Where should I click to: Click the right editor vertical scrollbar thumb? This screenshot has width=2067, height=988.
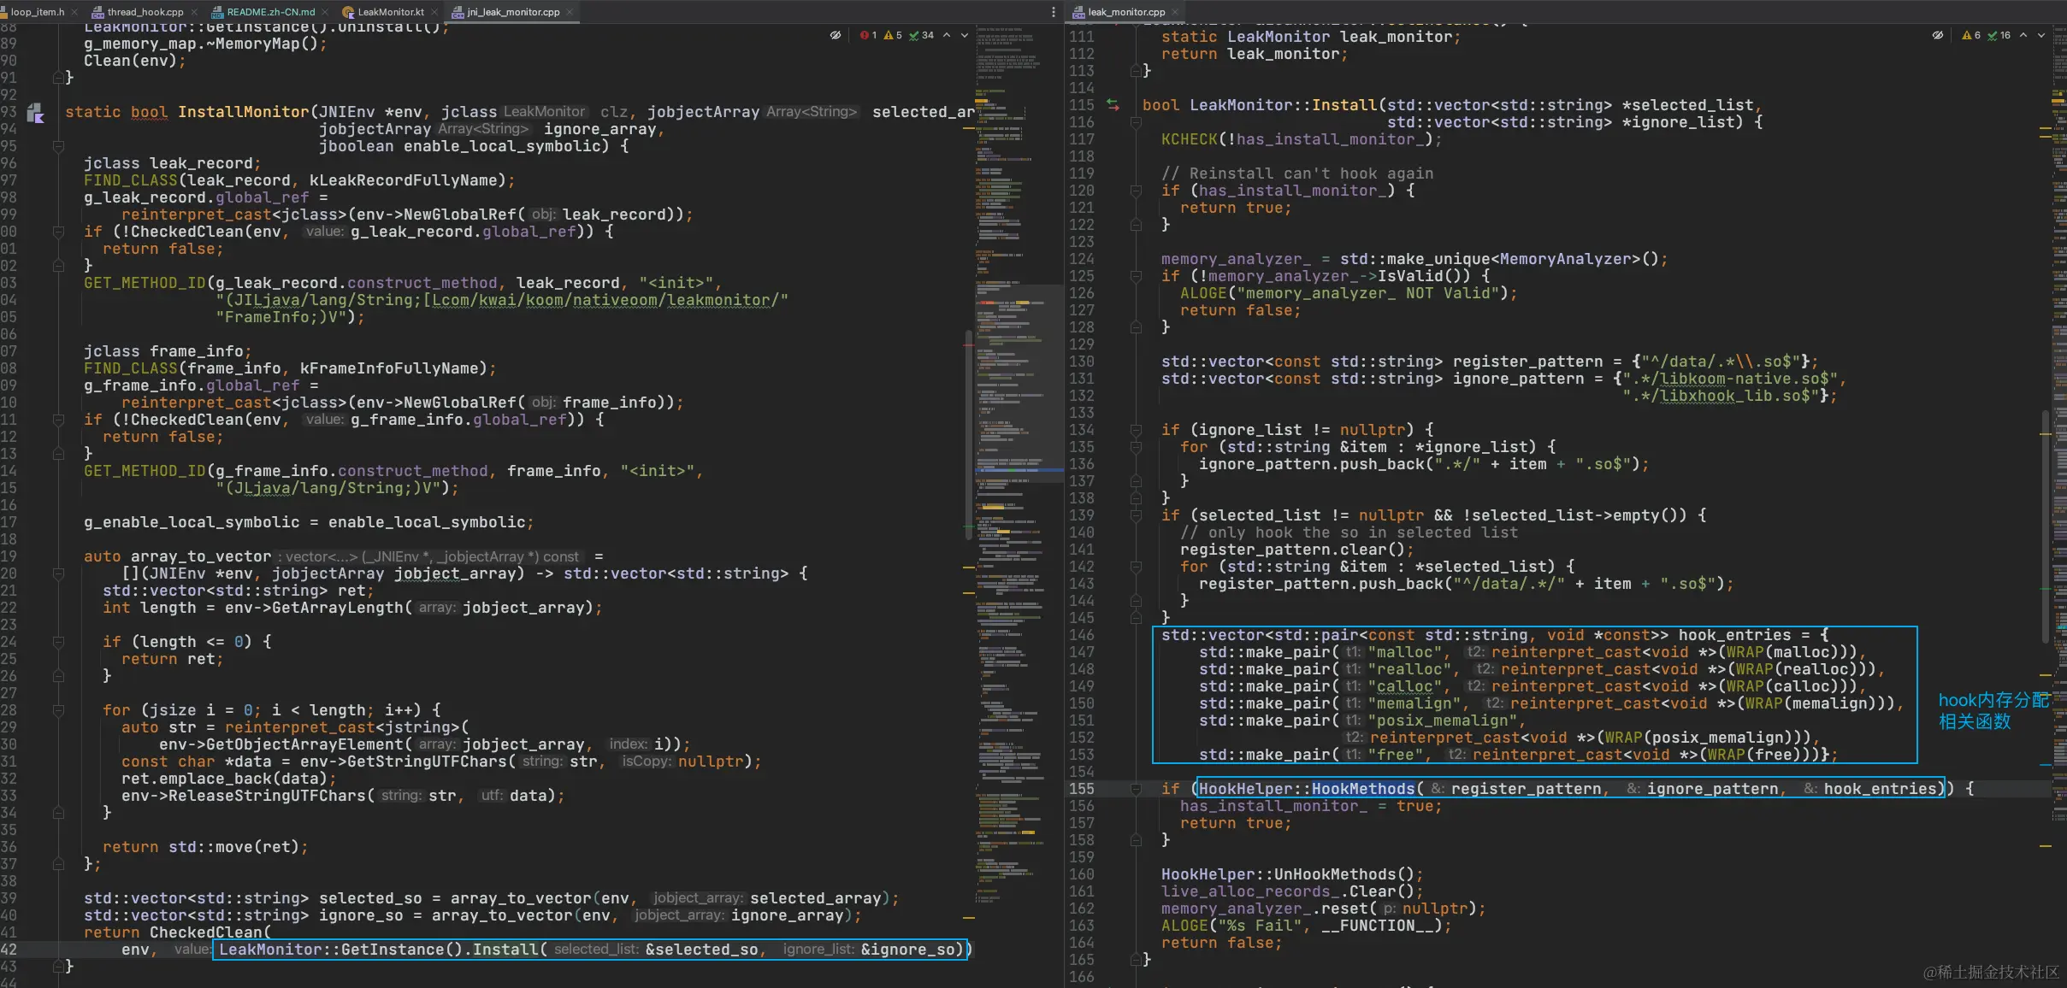click(x=2046, y=526)
